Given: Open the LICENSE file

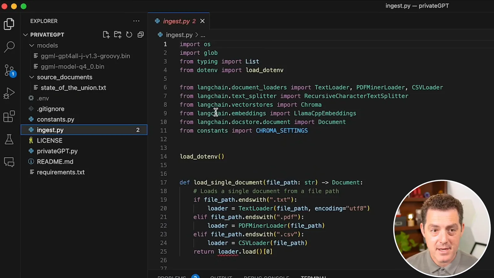Looking at the screenshot, I should (x=50, y=141).
